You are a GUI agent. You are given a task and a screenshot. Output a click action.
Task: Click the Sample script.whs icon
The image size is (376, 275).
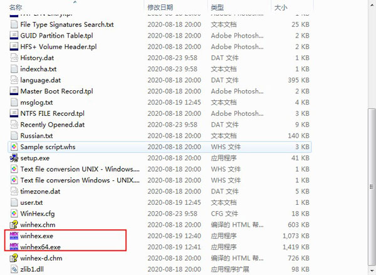click(x=14, y=147)
